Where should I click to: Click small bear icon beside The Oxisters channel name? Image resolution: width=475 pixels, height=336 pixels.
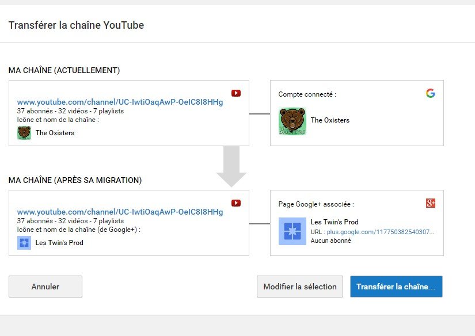(24, 132)
